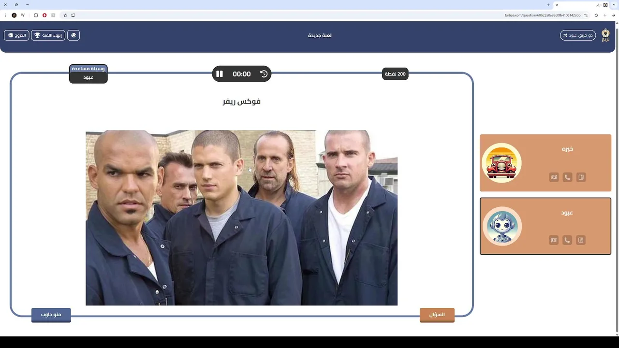Click the red car avatar of خبره team

[502, 163]
